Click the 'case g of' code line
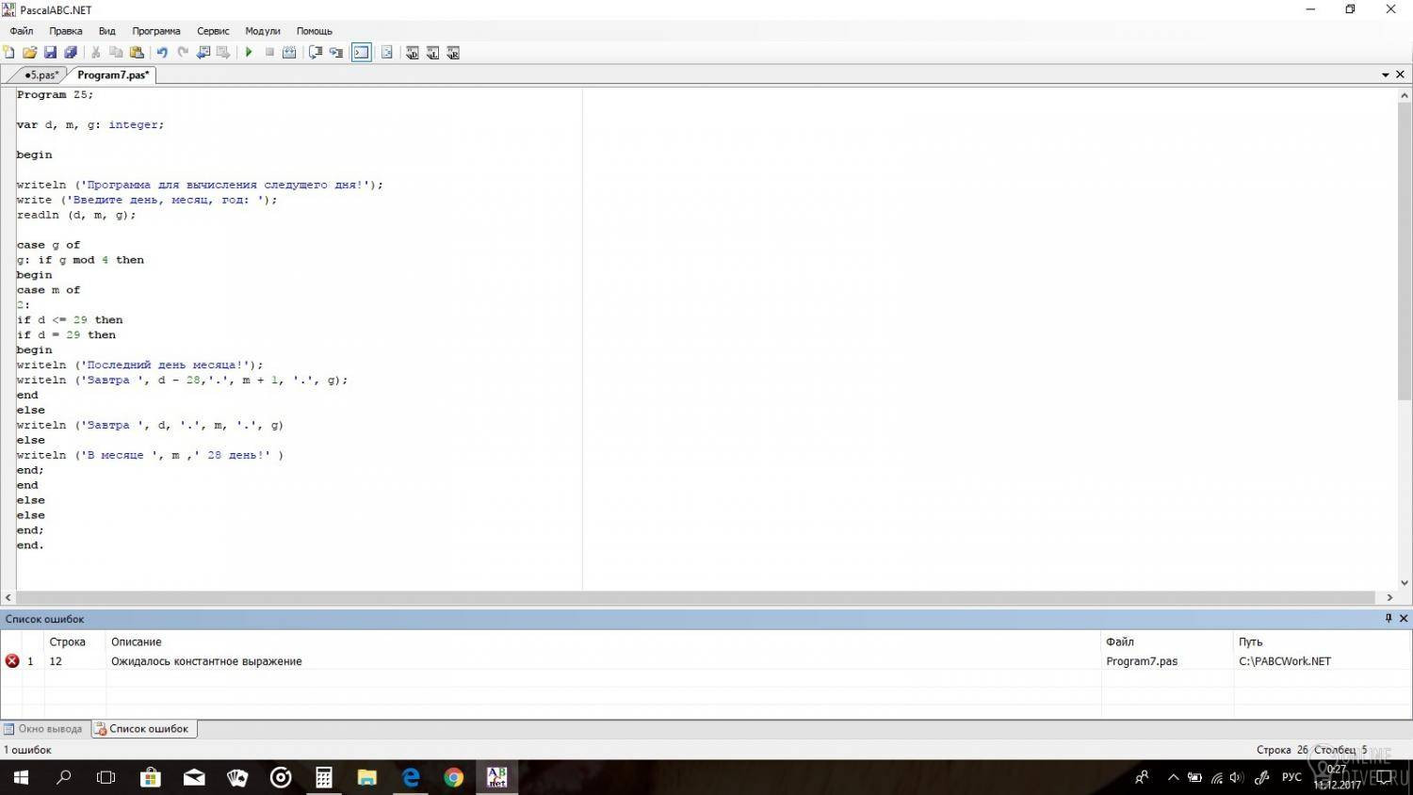 click(x=48, y=245)
